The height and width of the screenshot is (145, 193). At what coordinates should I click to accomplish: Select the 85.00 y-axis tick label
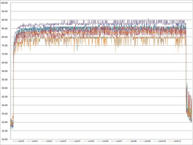(6, 28)
